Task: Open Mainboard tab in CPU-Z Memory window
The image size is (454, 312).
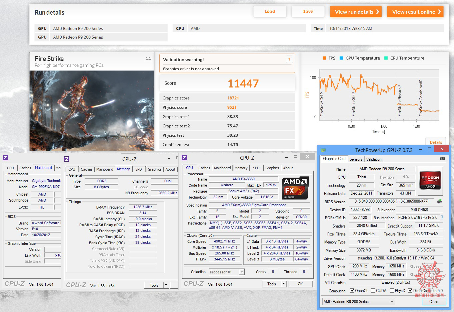Action: (x=105, y=169)
